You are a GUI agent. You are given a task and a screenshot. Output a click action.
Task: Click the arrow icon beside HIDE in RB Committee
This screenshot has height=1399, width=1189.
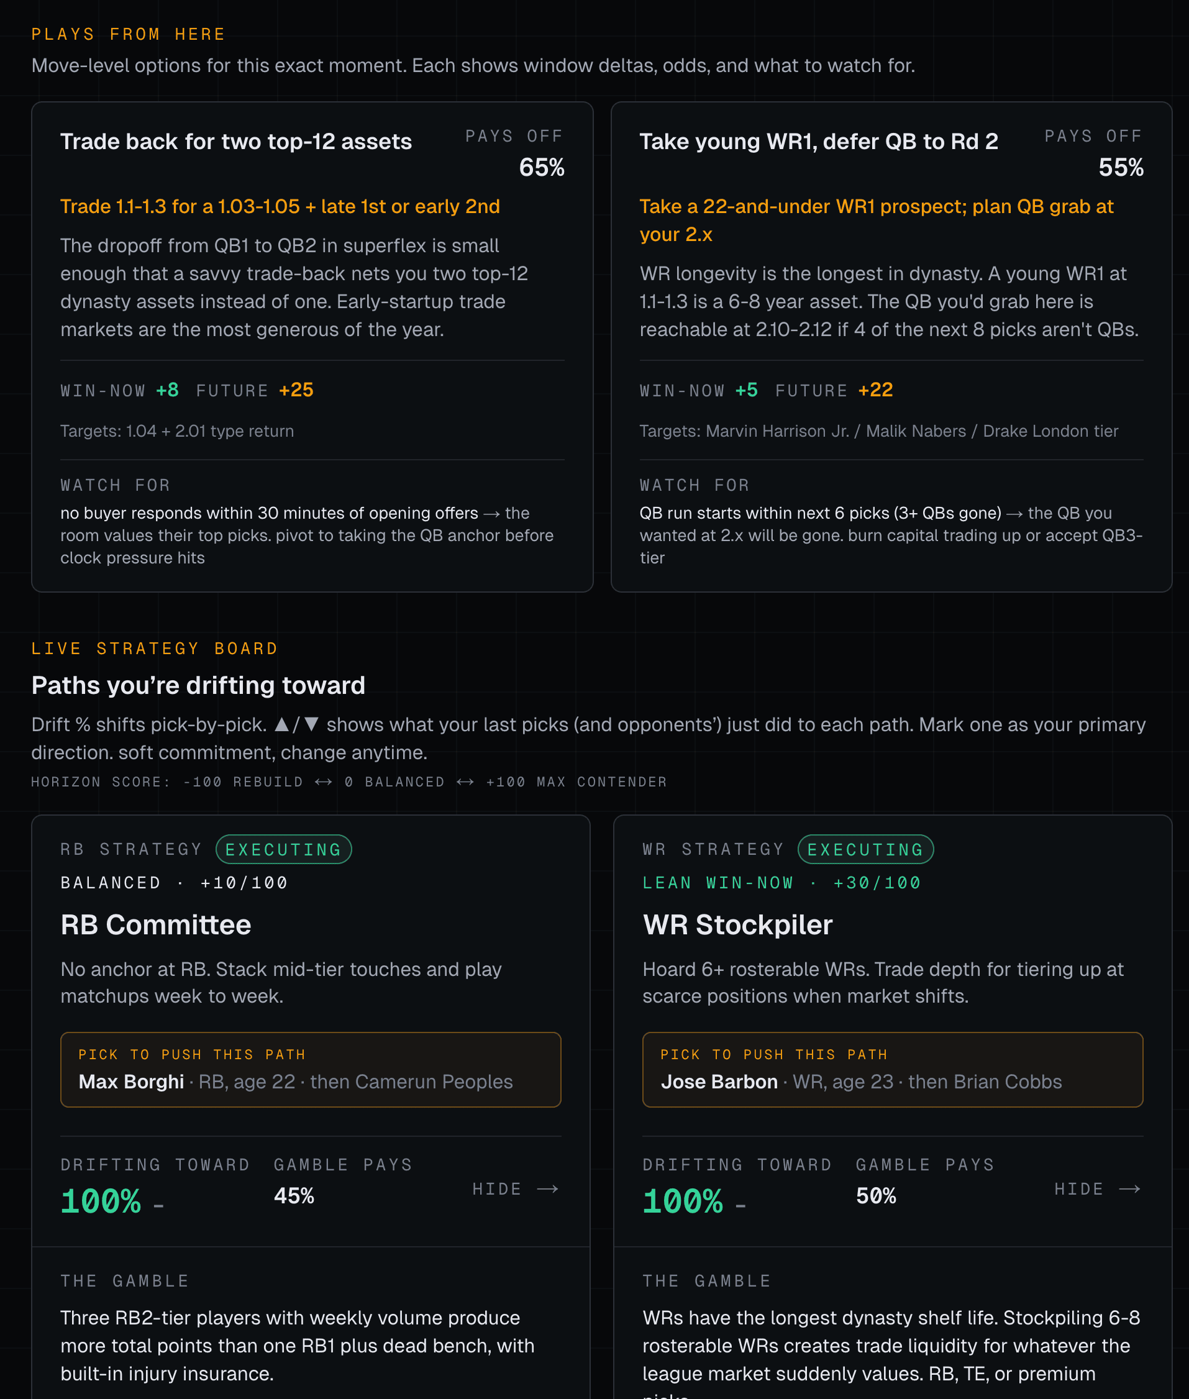pos(547,1189)
